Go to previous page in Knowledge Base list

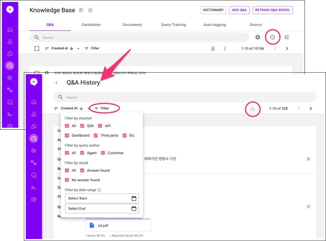[x=275, y=48]
